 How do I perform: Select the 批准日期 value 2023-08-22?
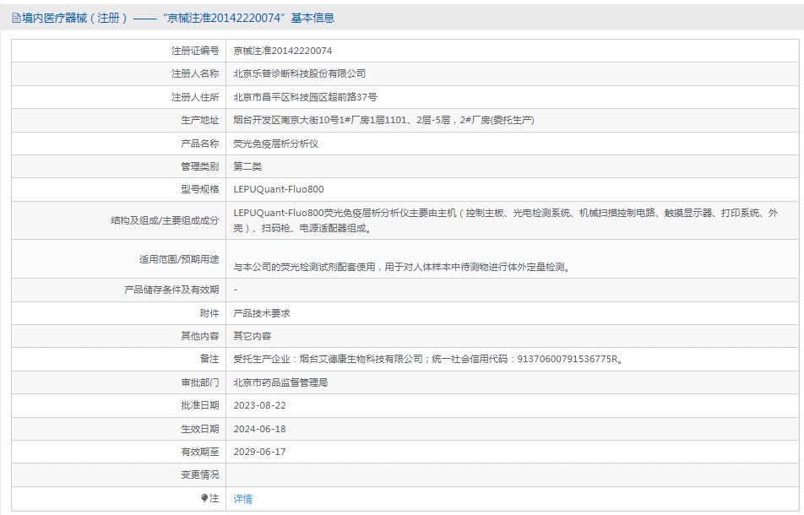(x=259, y=405)
